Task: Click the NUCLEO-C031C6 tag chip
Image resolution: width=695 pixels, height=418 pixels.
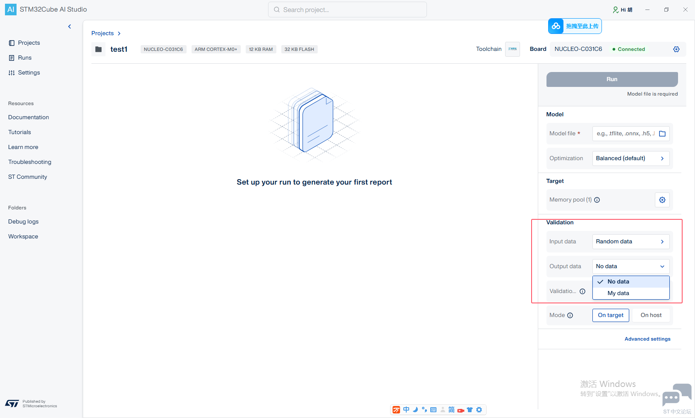Action: pos(163,49)
